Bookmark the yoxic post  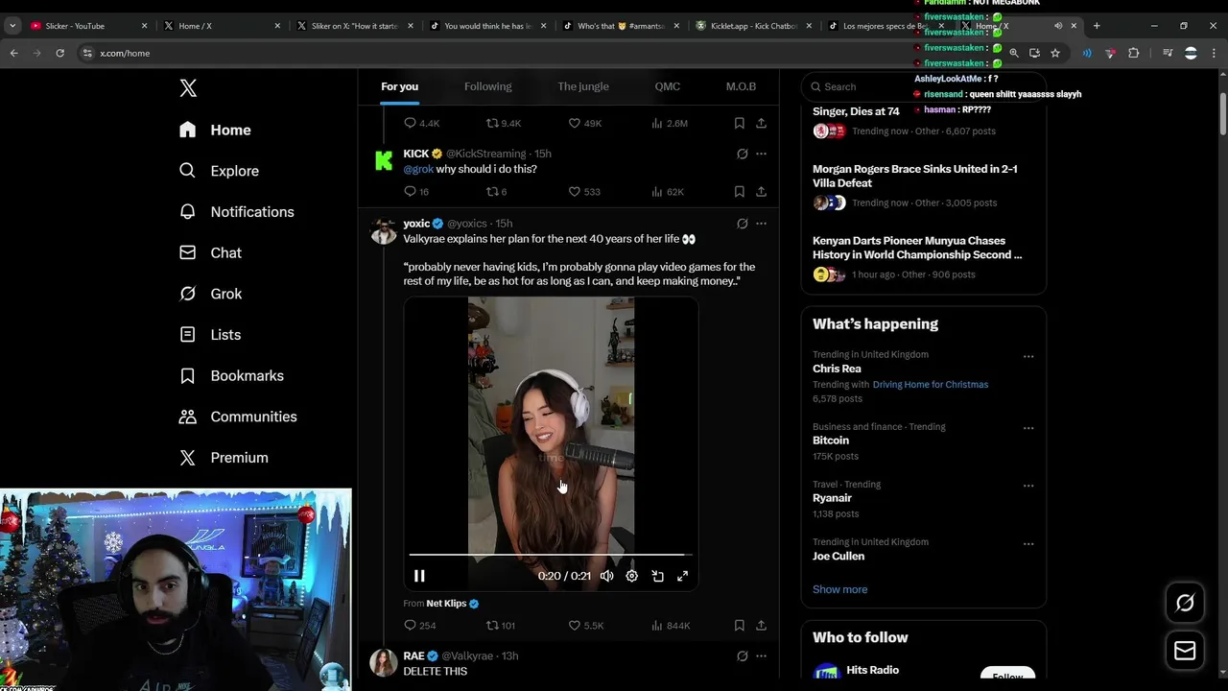coord(739,626)
